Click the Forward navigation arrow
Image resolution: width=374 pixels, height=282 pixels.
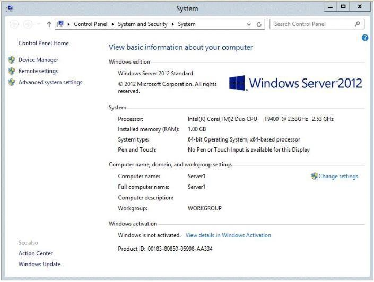click(28, 24)
